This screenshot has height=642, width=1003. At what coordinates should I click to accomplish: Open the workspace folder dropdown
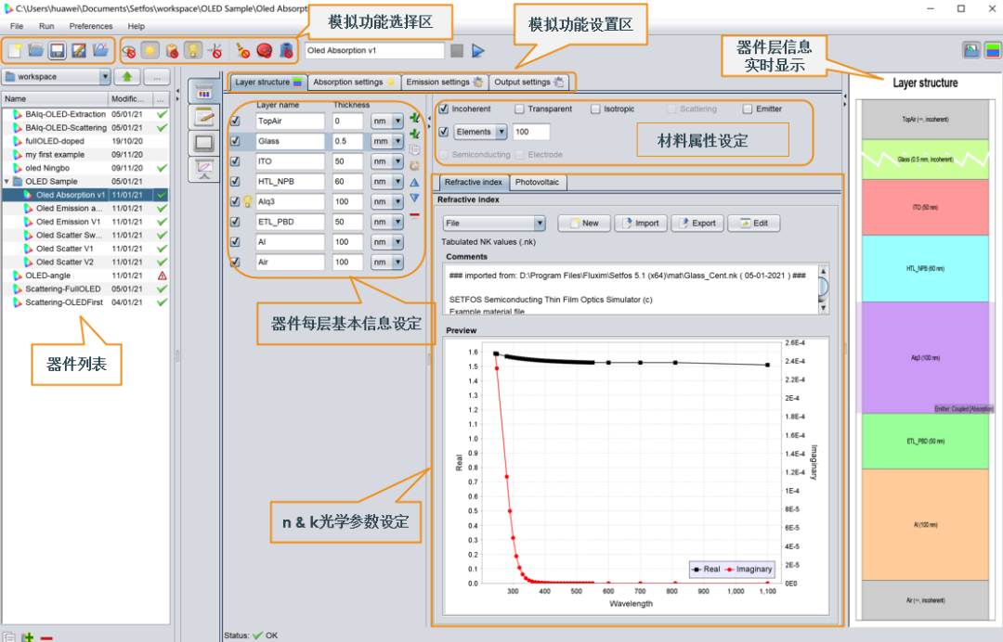coord(105,77)
